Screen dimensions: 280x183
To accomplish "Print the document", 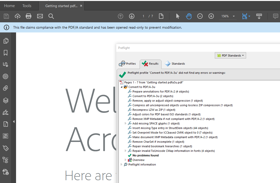I will pyautogui.click(x=29, y=16).
